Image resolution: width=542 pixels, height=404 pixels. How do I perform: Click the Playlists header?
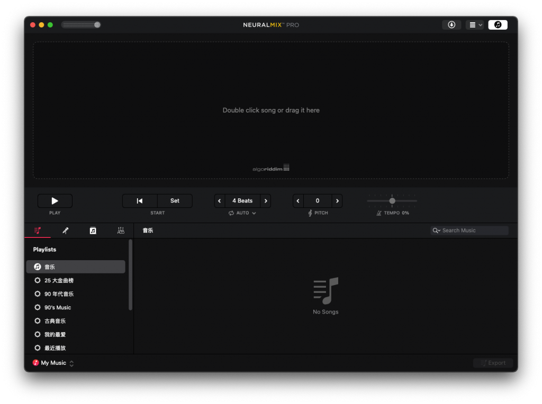[x=44, y=249]
